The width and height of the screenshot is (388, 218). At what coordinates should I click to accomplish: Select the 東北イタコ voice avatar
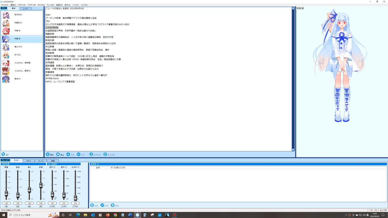click(x=6, y=47)
